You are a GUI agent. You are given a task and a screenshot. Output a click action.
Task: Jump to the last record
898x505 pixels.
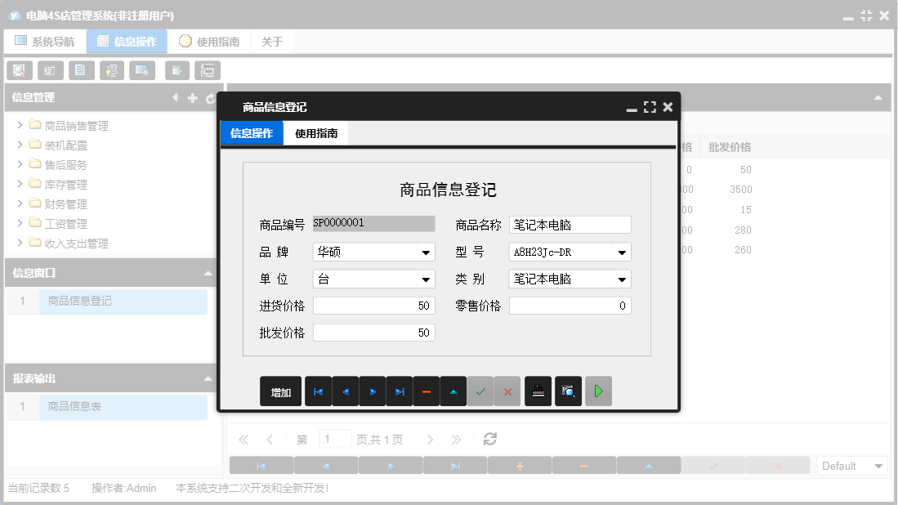point(400,391)
